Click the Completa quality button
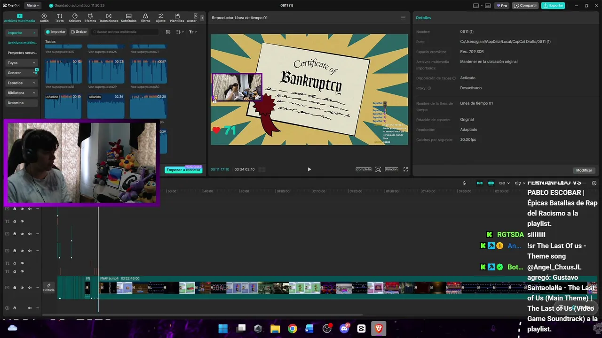This screenshot has width=602, height=338. 364,169
